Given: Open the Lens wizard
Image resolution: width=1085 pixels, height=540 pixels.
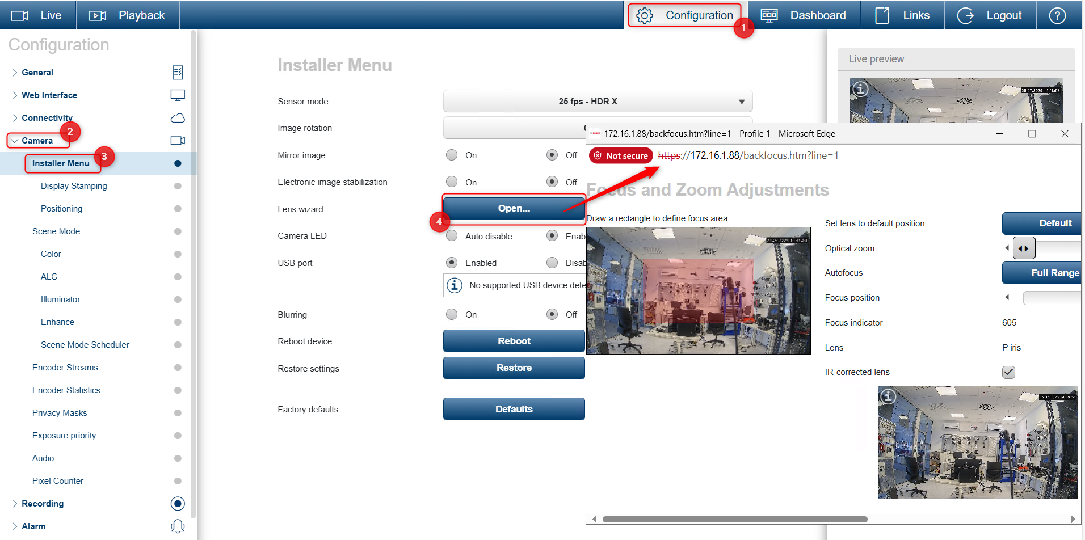Looking at the screenshot, I should [x=514, y=208].
